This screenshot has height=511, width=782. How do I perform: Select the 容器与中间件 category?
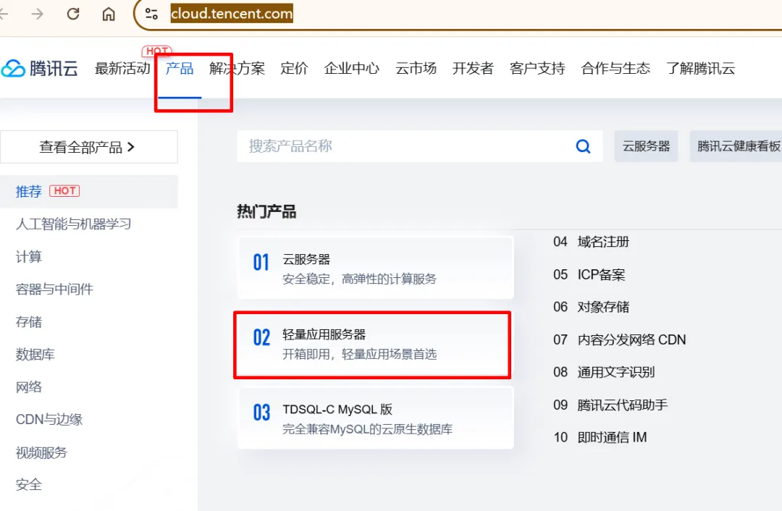(54, 289)
